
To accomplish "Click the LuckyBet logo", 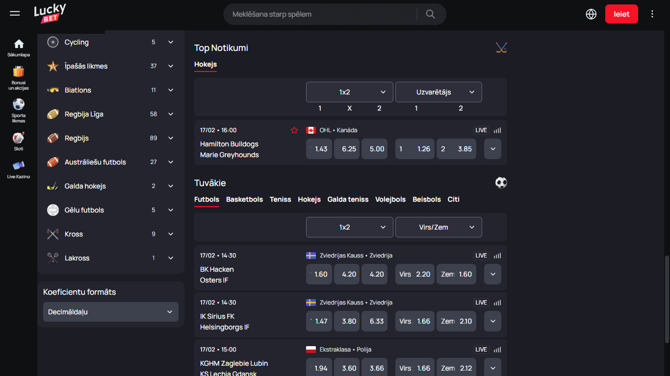I will click(50, 14).
